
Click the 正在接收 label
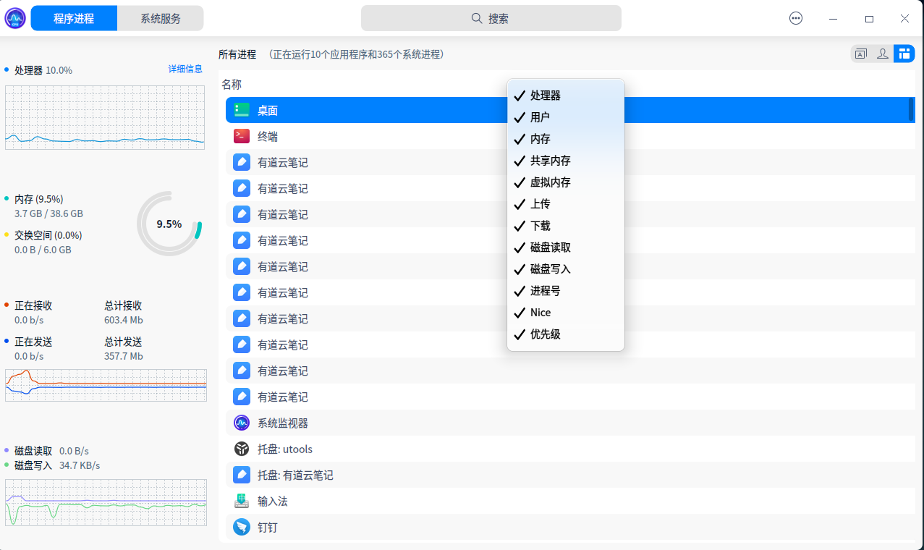pyautogui.click(x=33, y=305)
